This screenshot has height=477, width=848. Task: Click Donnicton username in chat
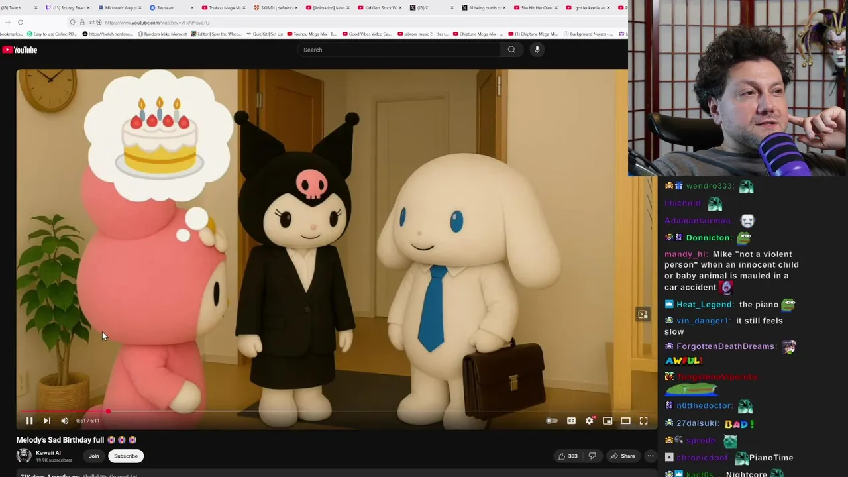point(709,238)
